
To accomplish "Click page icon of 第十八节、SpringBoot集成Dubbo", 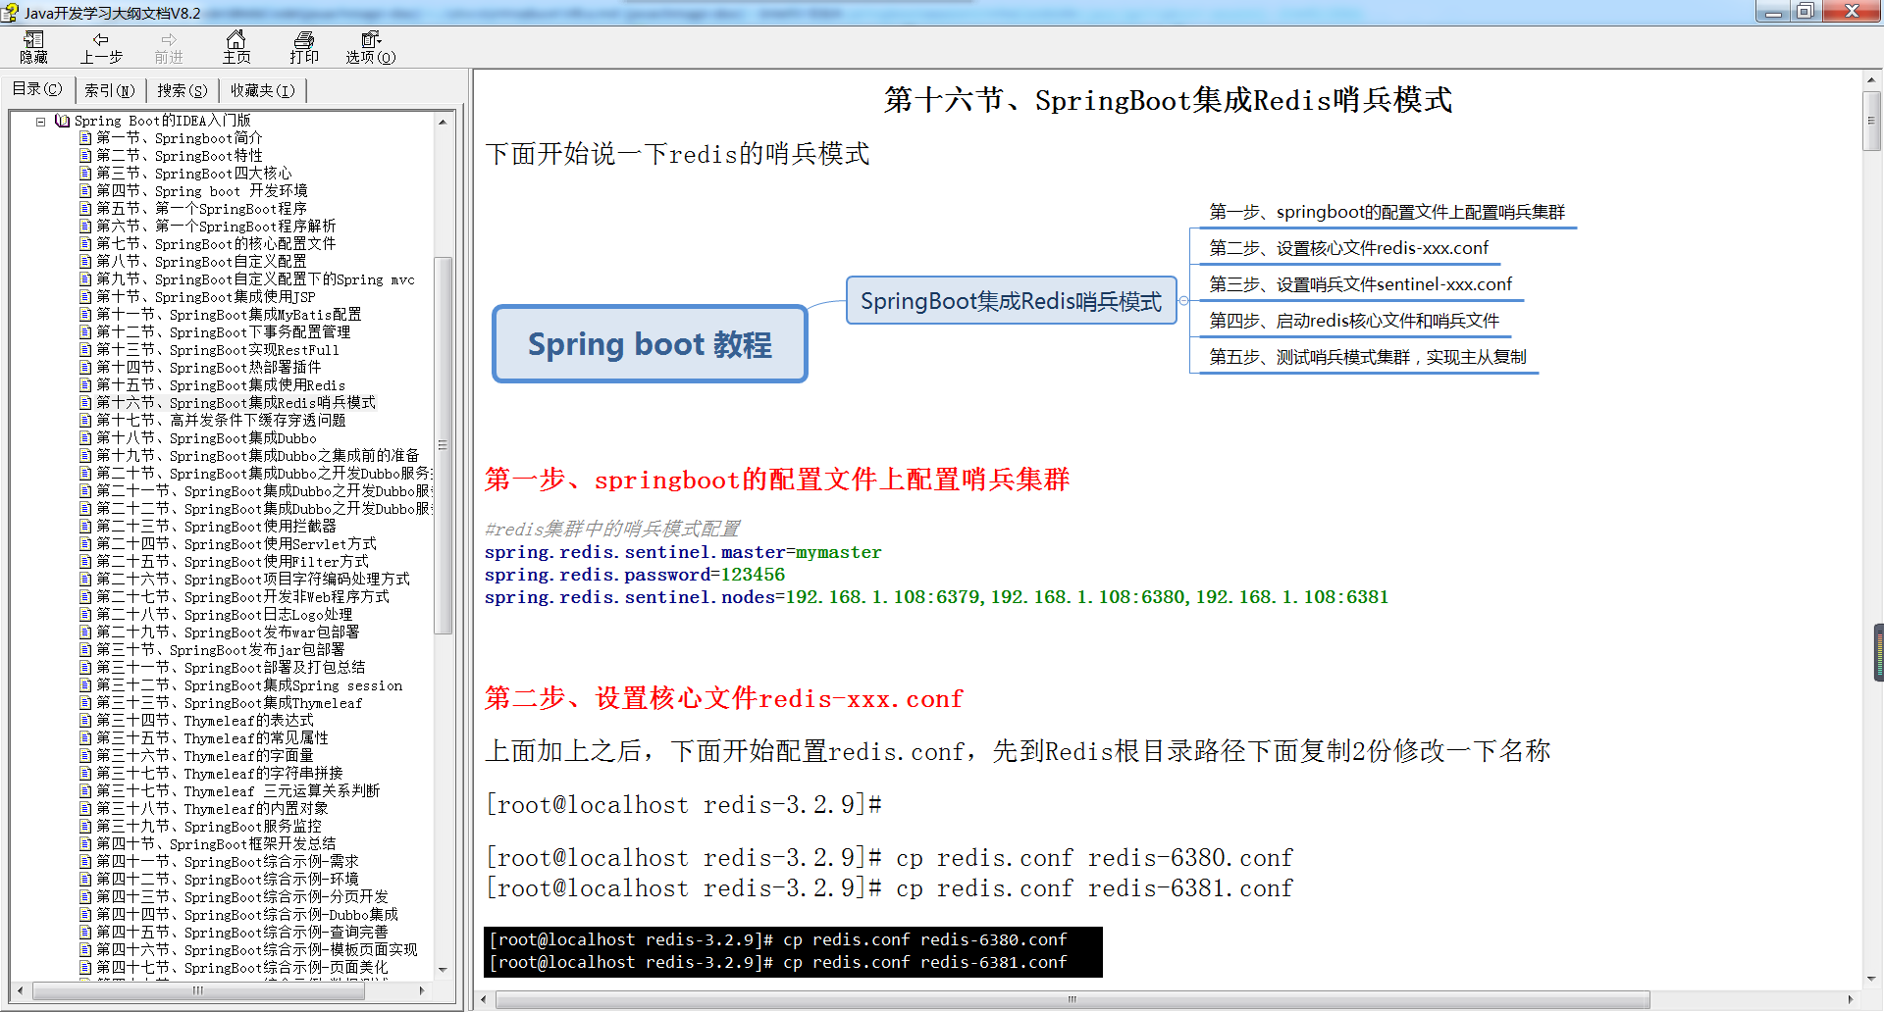I will point(85,438).
